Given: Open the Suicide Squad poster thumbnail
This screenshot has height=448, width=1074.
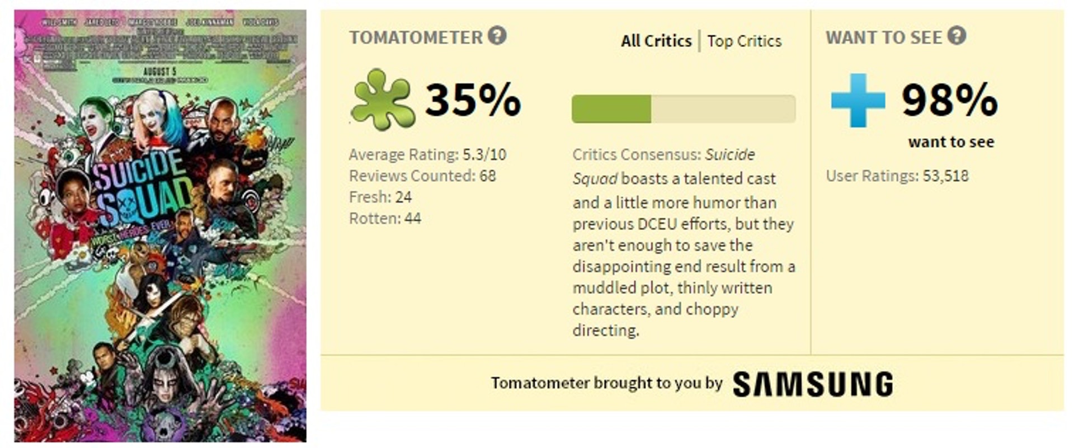Looking at the screenshot, I should coord(160,226).
